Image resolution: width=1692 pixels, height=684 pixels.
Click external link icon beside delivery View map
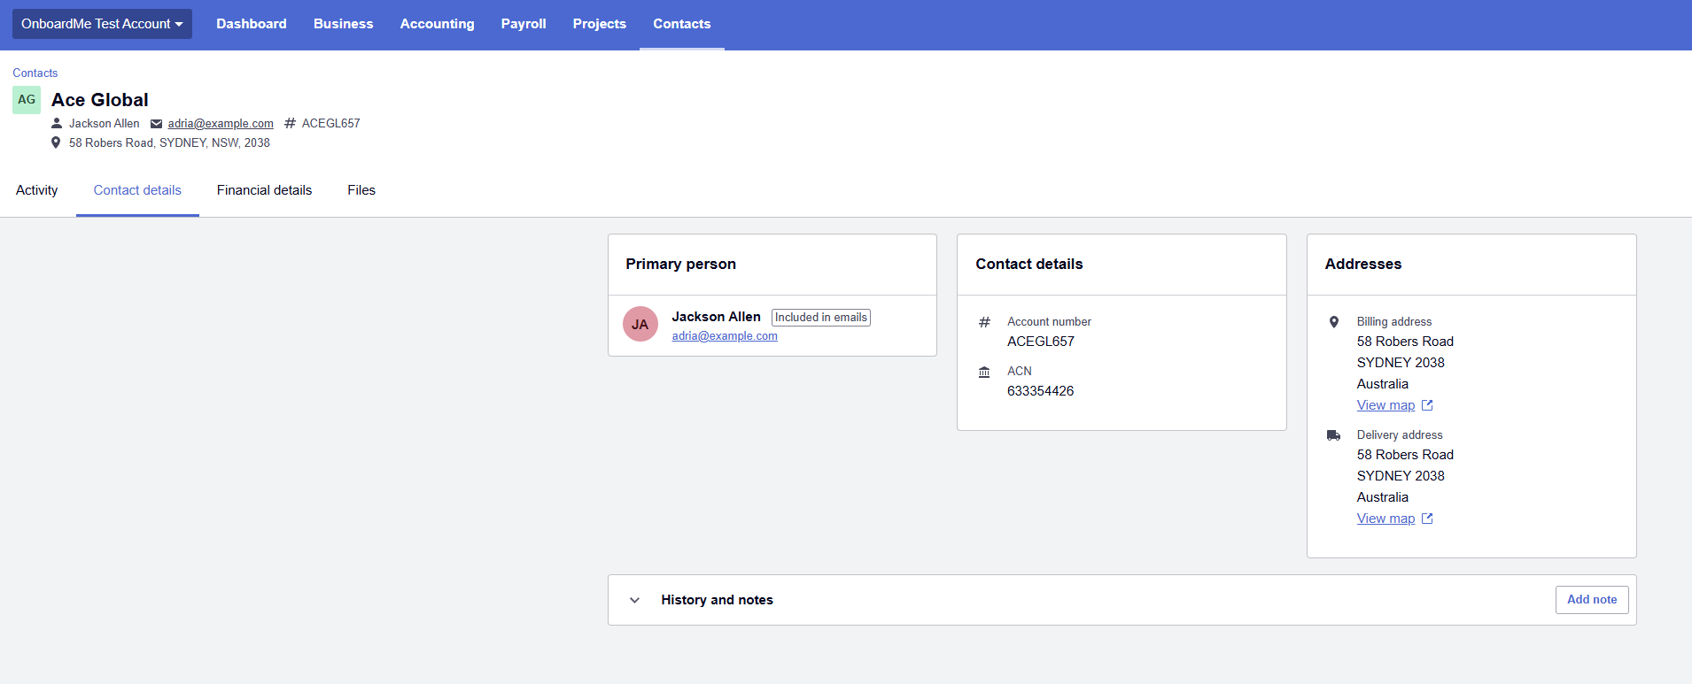click(1427, 519)
